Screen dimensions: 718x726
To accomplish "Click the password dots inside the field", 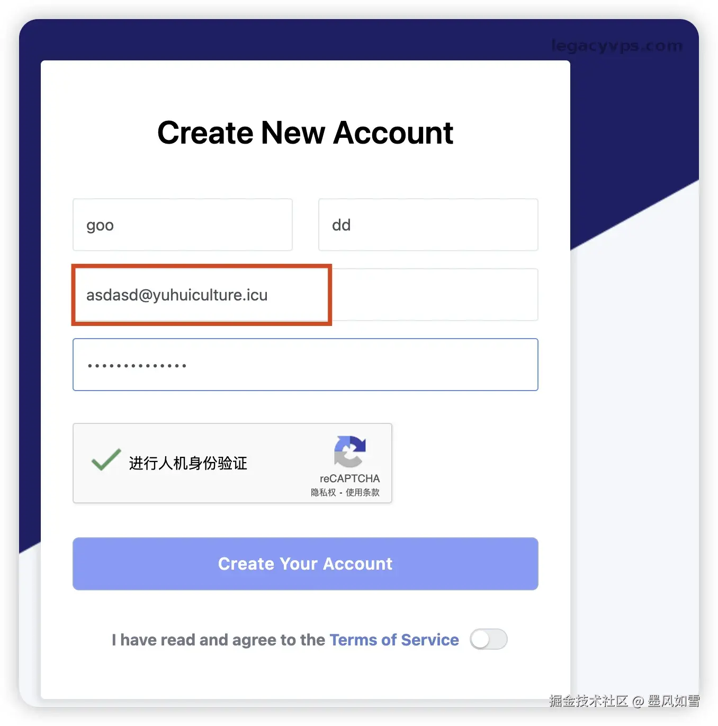I will (x=137, y=366).
